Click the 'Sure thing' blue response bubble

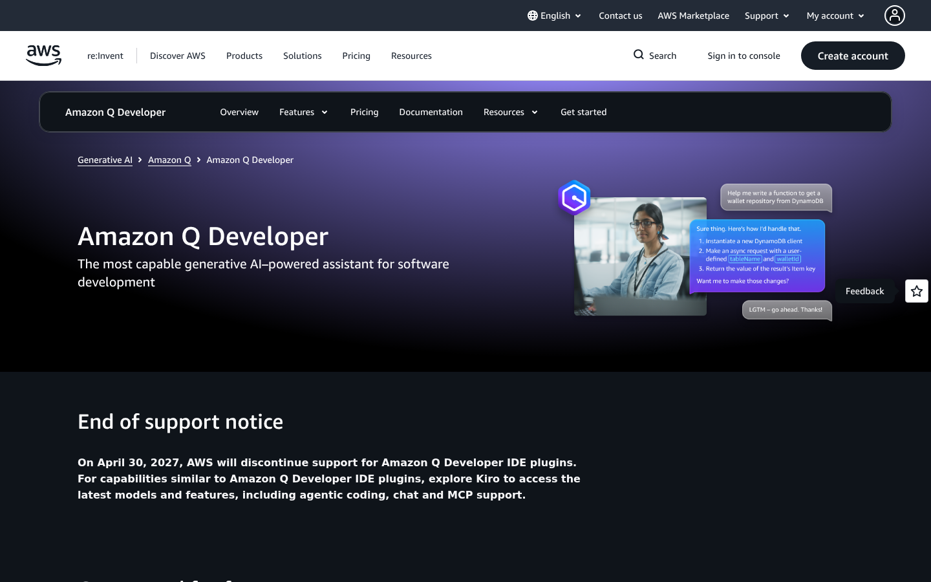click(757, 256)
